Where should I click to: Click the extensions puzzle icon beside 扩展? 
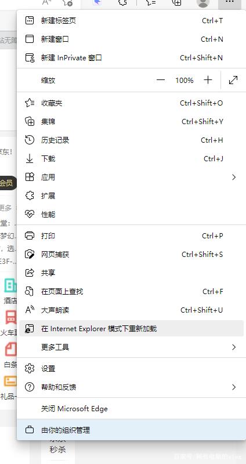[x=30, y=195]
